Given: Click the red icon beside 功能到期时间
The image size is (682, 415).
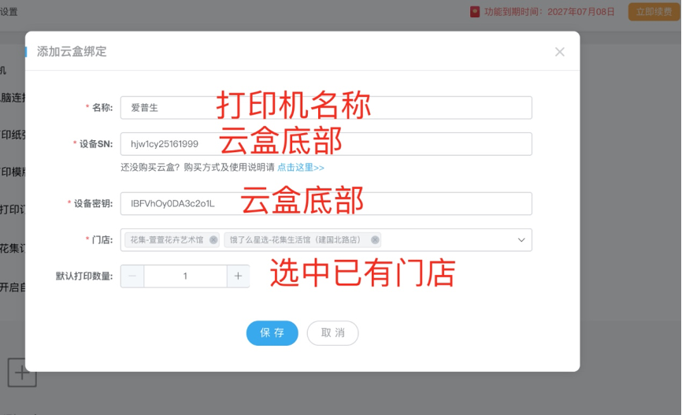Looking at the screenshot, I should click(475, 12).
